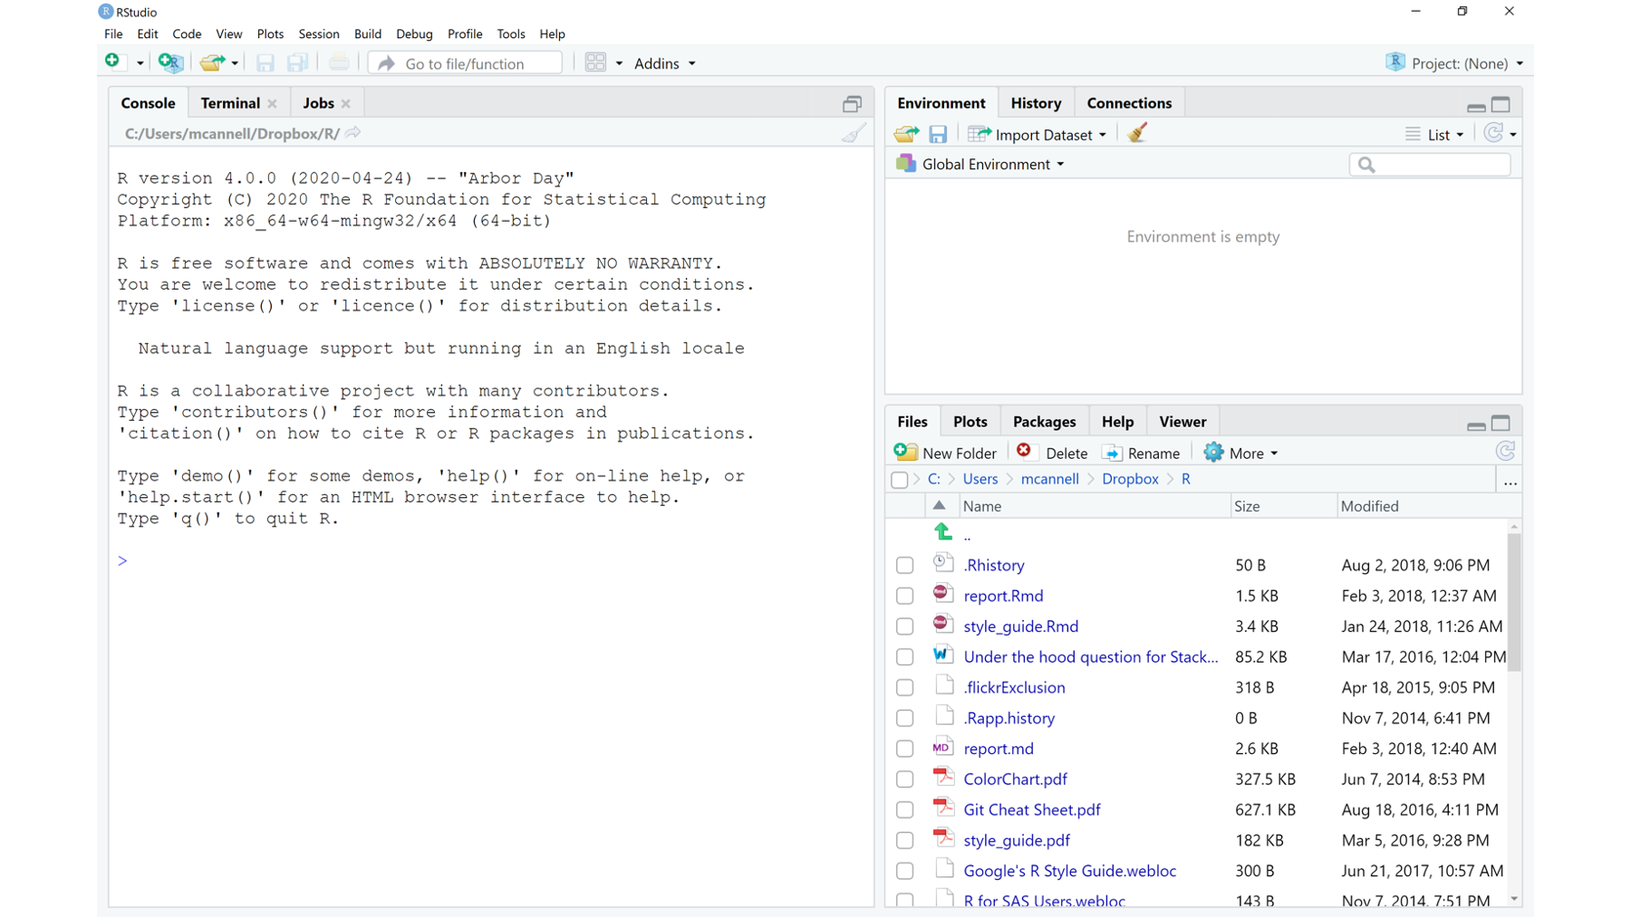The width and height of the screenshot is (1631, 917).
Task: Check the ColorChart.pdf file checkbox
Action: 904,779
